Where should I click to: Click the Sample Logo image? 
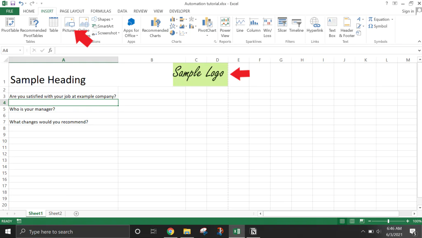pos(200,75)
